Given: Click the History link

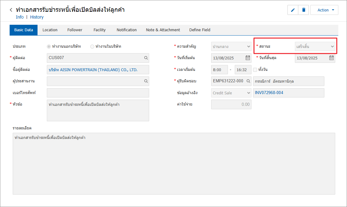Looking at the screenshot, I should [37, 17].
